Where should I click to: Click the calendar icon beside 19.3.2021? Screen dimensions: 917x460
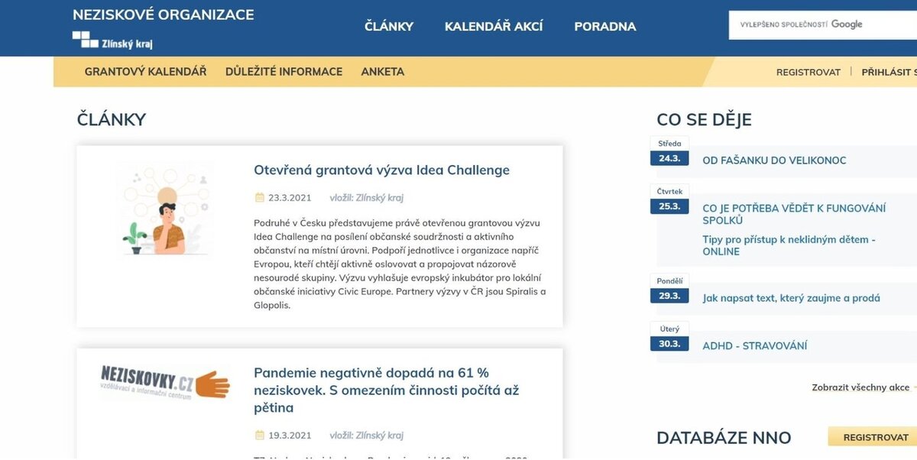point(259,436)
